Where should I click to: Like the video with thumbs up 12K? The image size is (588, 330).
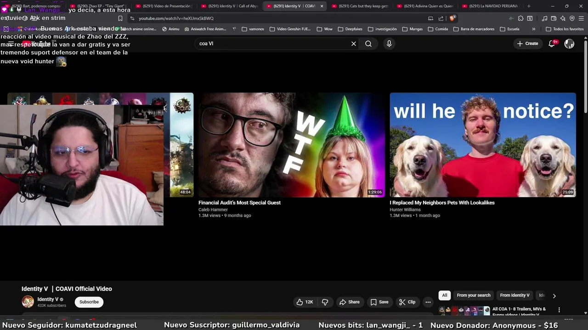coord(305,302)
